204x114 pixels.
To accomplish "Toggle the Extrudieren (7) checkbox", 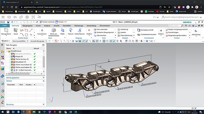I will click(x=12, y=62).
